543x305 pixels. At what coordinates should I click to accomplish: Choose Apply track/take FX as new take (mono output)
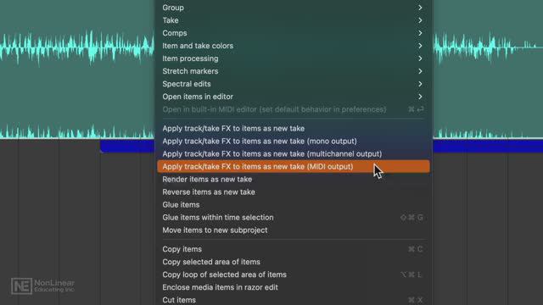pyautogui.click(x=294, y=141)
